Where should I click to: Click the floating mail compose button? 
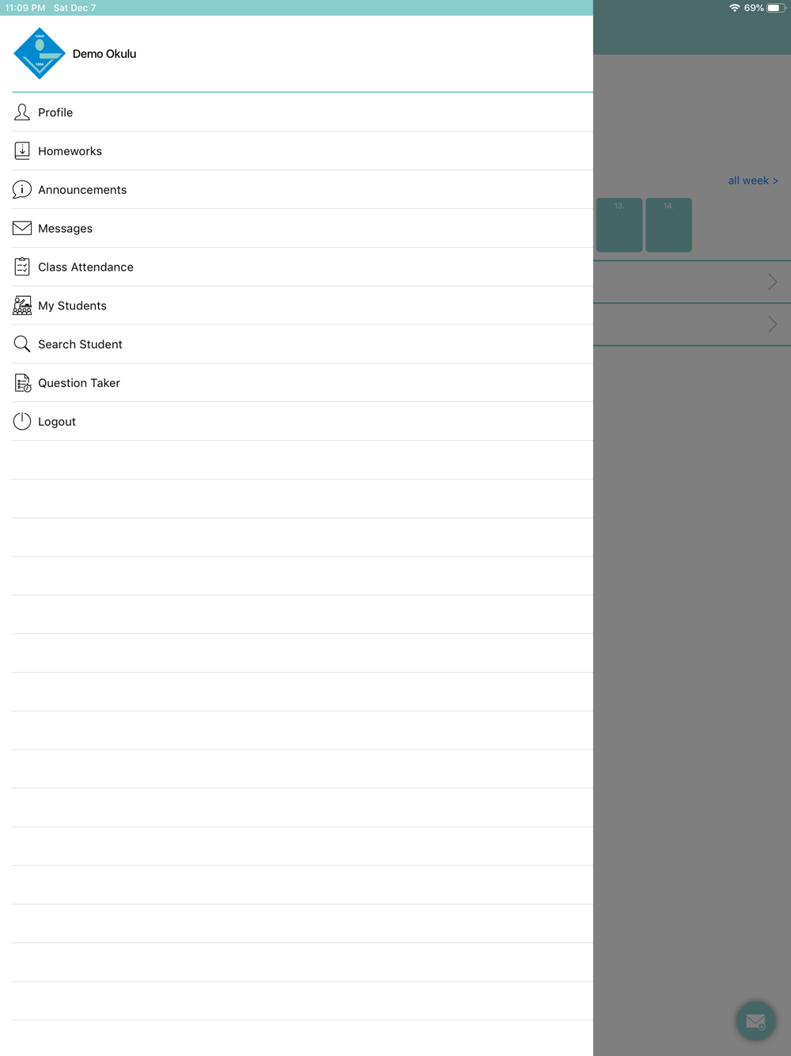click(x=755, y=1021)
